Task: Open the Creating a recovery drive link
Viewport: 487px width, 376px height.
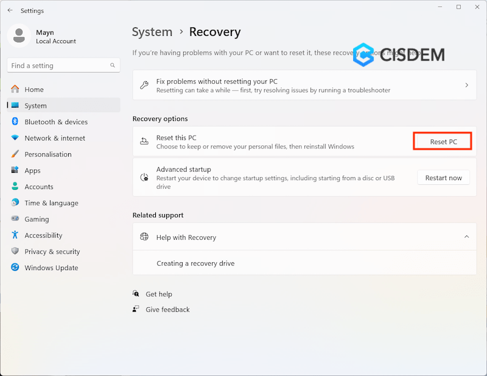Action: [195, 263]
